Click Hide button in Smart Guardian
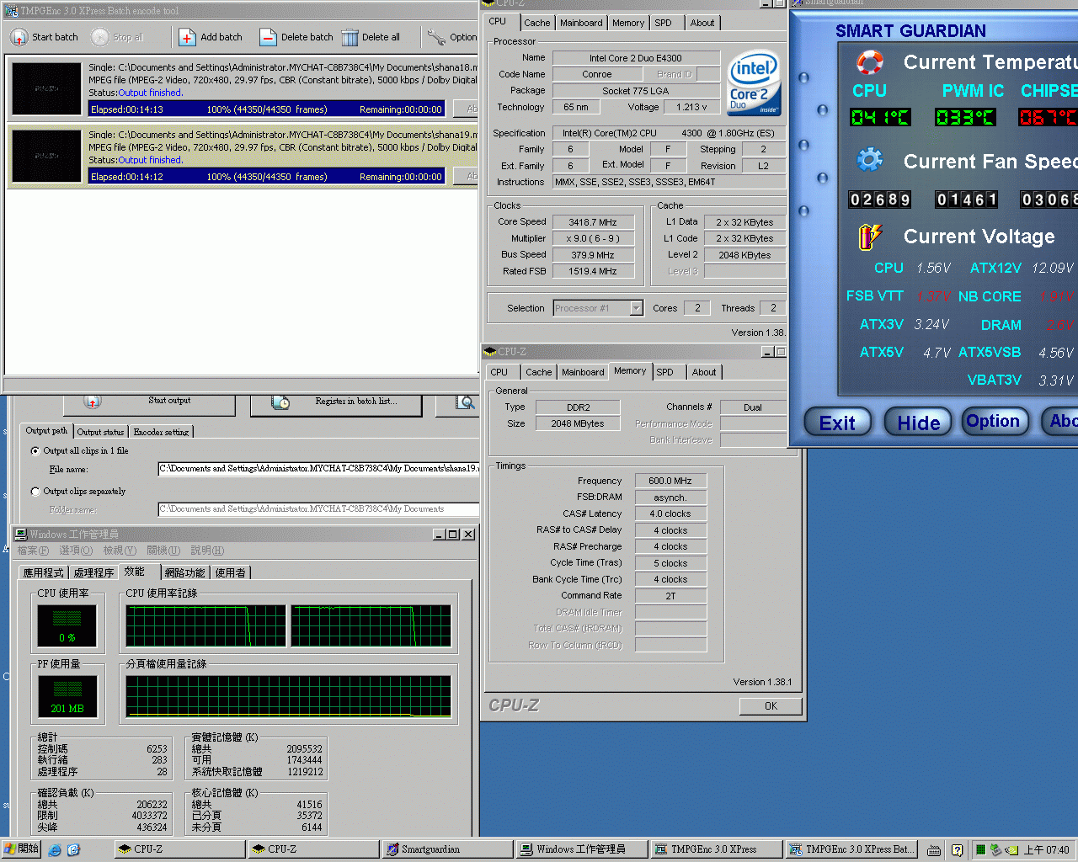Viewport: 1078px width, 862px height. click(918, 423)
